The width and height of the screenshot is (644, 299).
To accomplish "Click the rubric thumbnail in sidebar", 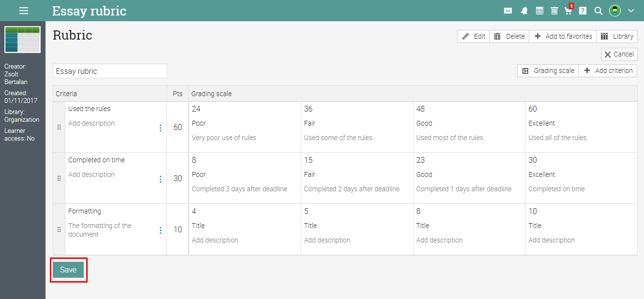I will [x=22, y=39].
